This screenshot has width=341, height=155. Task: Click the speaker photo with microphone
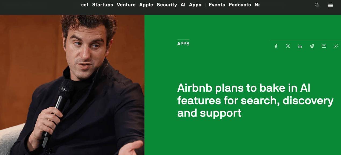tap(72, 85)
